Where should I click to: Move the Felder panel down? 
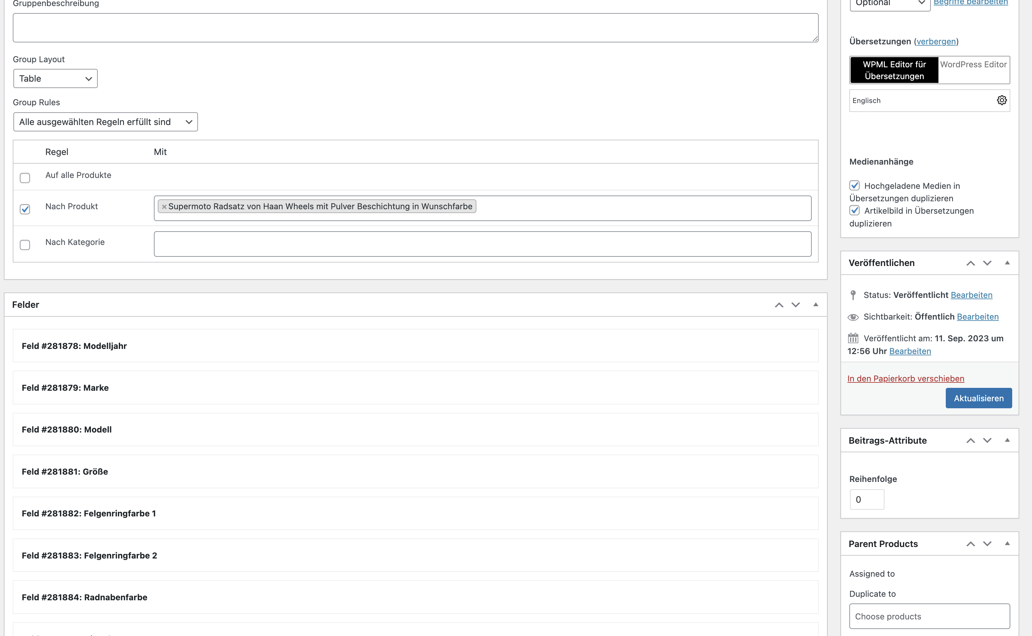[x=795, y=305]
